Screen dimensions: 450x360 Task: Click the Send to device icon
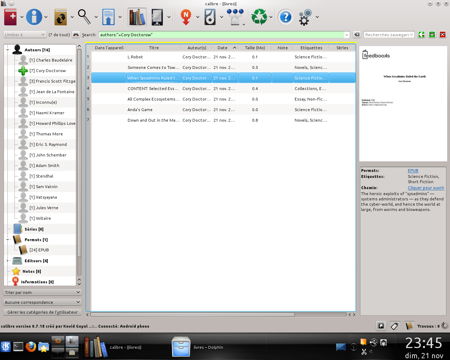point(108,17)
